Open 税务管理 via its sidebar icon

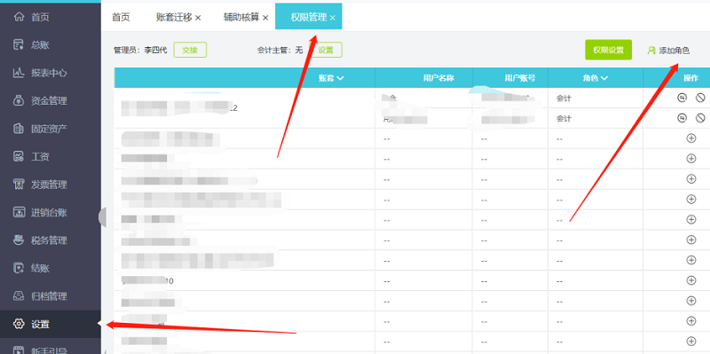tap(19, 240)
